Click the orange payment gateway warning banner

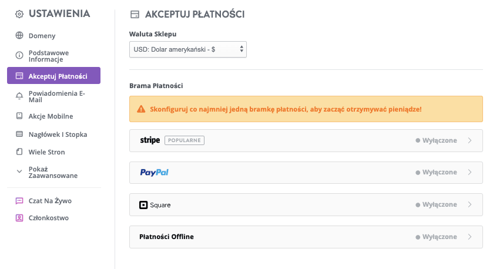pos(306,109)
